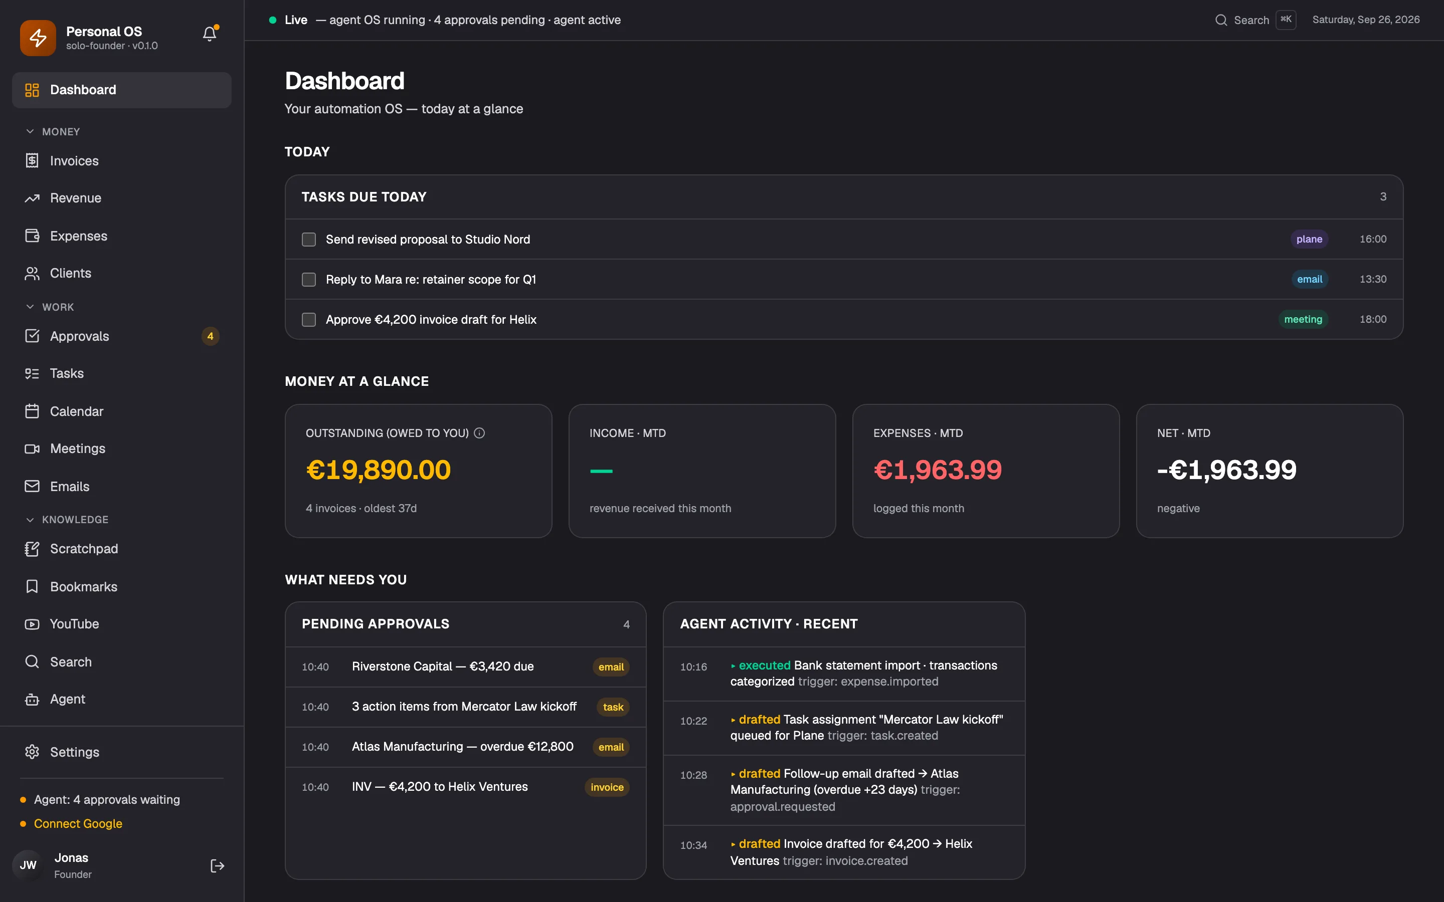Click the email tag on Riverstone Capital row
This screenshot has width=1444, height=902.
pos(611,667)
